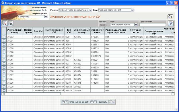
Task: Click the Подразделение МР column header
Action: click(x=154, y=32)
